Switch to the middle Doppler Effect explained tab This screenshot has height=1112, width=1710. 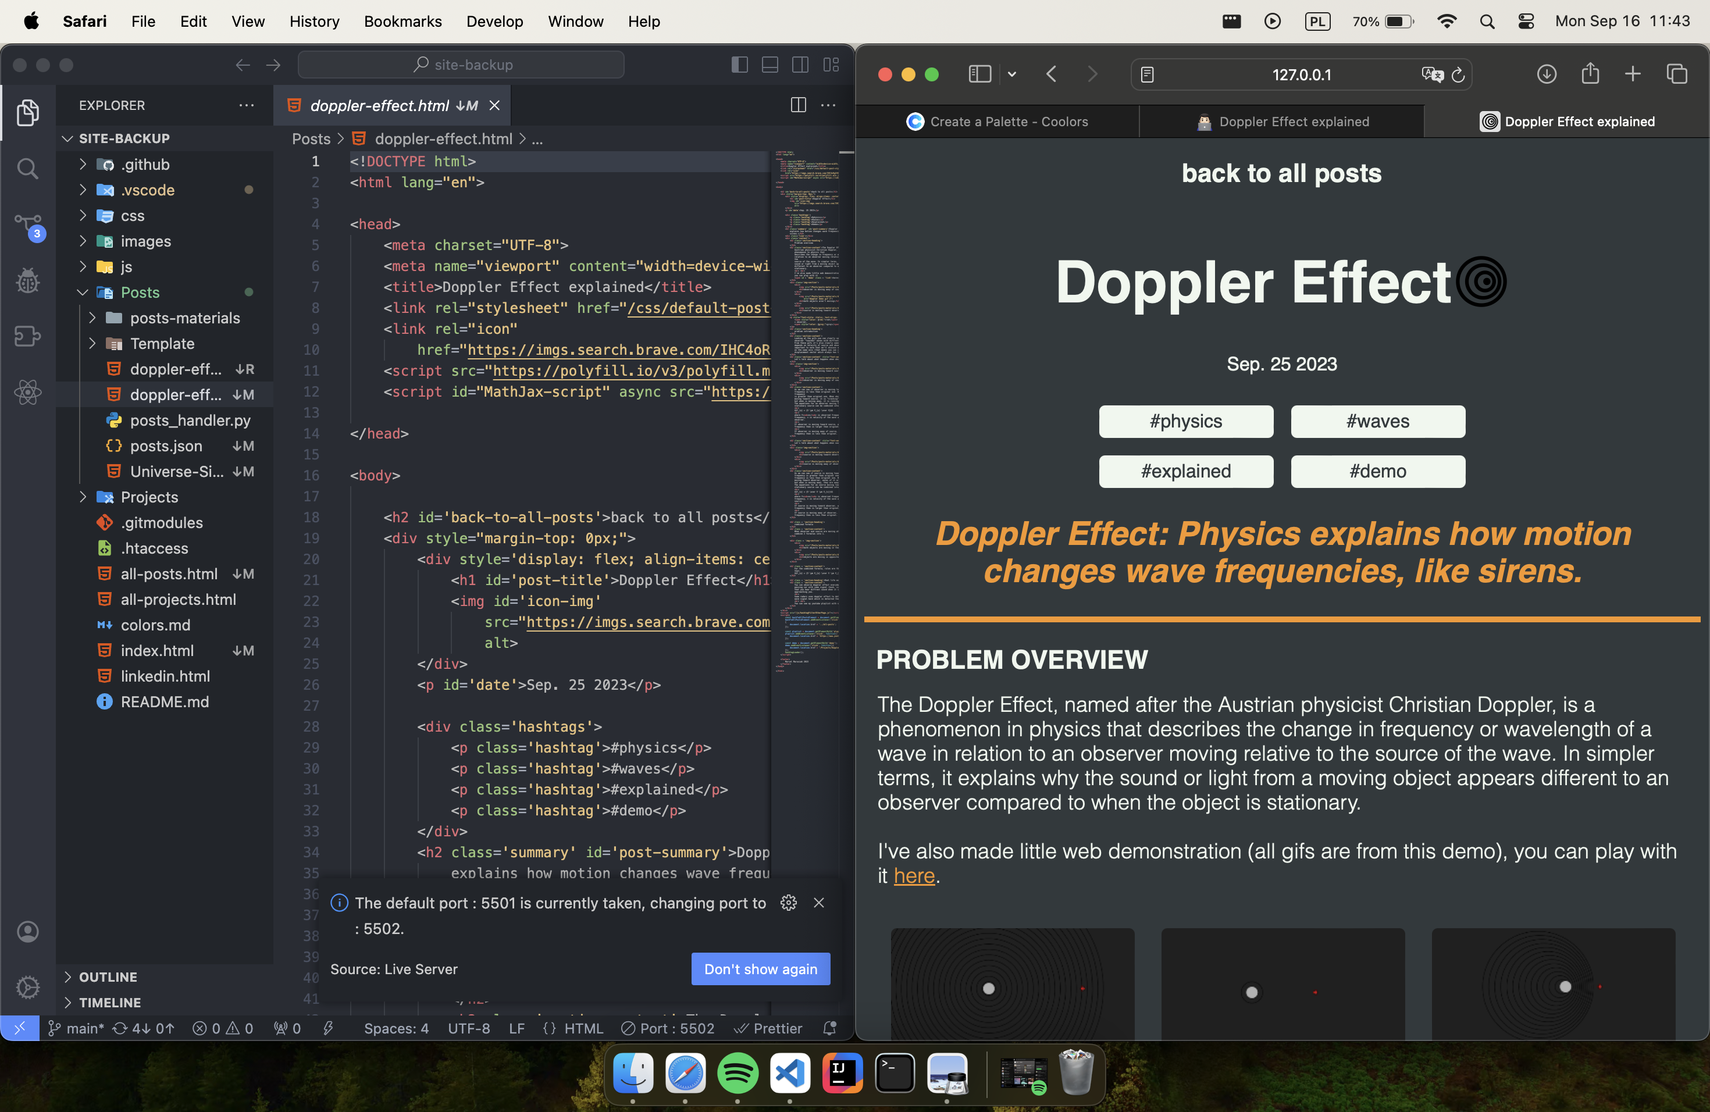pos(1282,122)
